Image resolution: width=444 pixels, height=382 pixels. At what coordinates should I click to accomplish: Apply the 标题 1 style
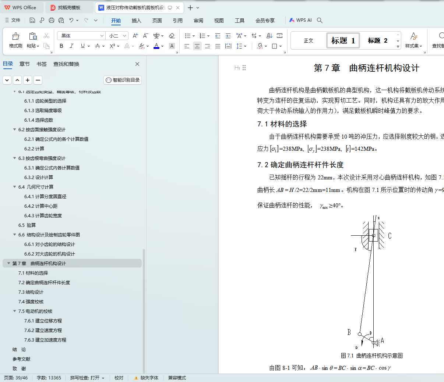[343, 40]
